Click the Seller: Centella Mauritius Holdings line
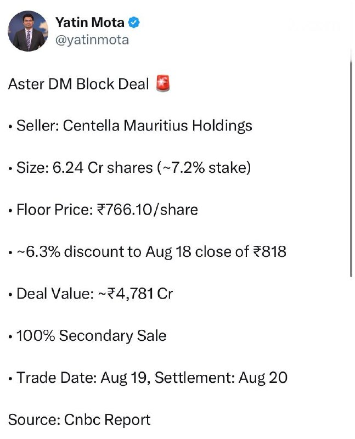The width and height of the screenshot is (355, 439). (x=130, y=126)
